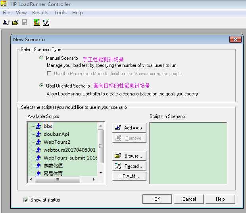Screen dimensions: 246x213
Task: Close the New Scenario dialog
Action: click(235, 40)
